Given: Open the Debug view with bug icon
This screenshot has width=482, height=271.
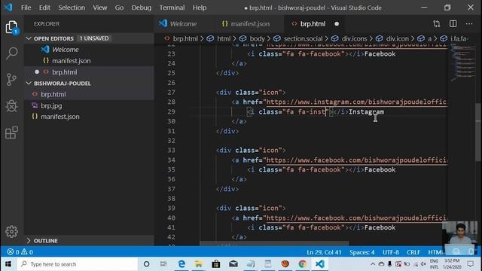Looking at the screenshot, I should pyautogui.click(x=12, y=106).
